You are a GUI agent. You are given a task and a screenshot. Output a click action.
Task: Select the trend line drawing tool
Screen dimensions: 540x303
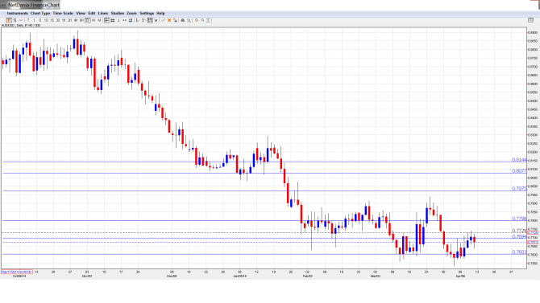pyautogui.click(x=138, y=21)
